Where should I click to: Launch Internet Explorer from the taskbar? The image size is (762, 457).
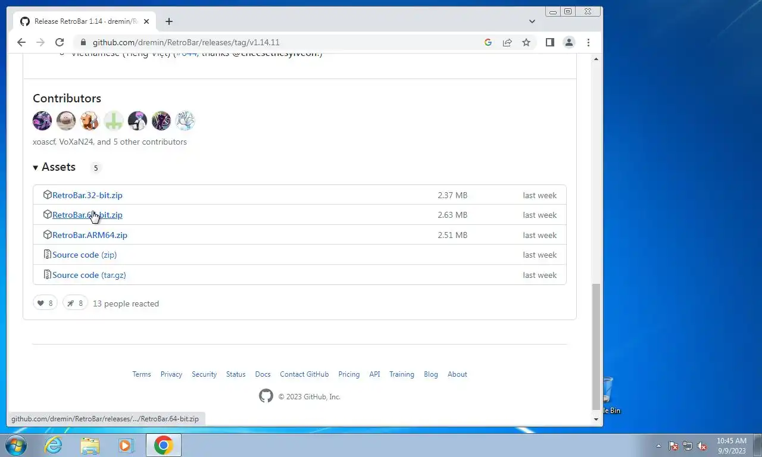(x=54, y=445)
